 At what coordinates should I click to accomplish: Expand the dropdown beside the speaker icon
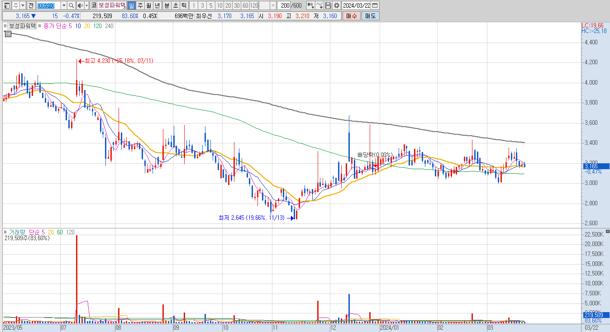point(86,5)
